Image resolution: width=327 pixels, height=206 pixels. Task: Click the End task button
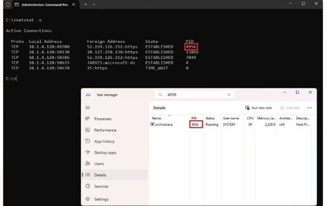click(289, 108)
